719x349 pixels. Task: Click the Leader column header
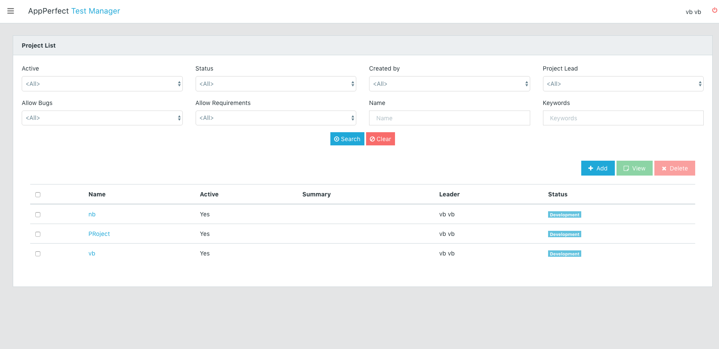click(x=449, y=194)
